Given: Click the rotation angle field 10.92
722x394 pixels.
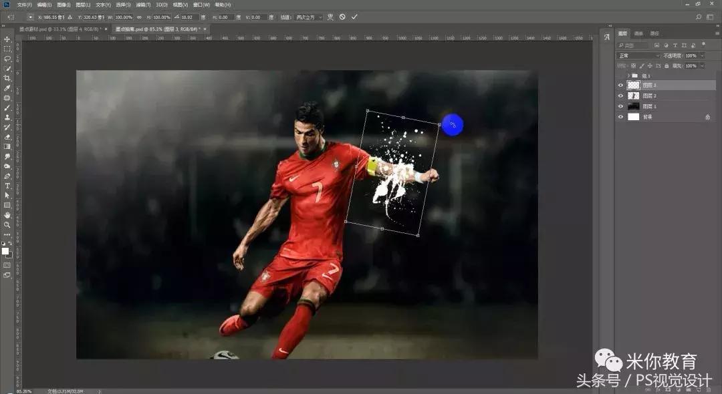Looking at the screenshot, I should click(x=190, y=17).
